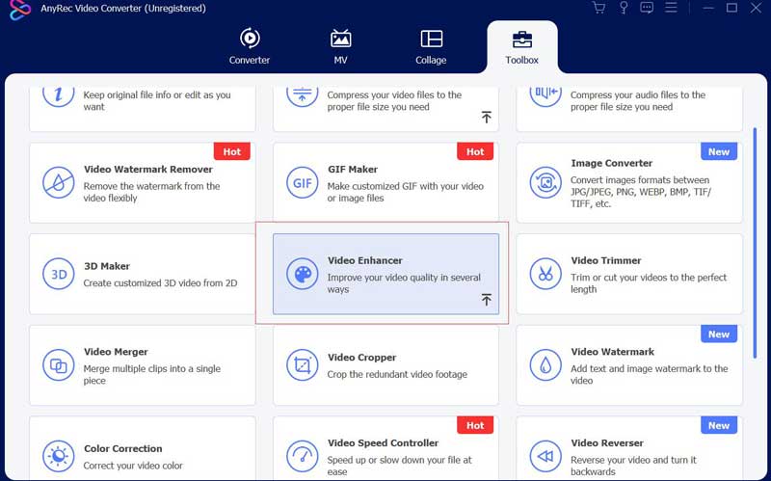The image size is (771, 481).
Task: Click 'Compress your audio files' description
Action: 638,101
